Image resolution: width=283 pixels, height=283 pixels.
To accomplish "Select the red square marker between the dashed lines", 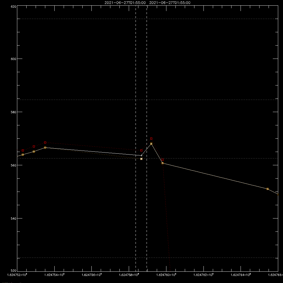I will coord(141,150).
